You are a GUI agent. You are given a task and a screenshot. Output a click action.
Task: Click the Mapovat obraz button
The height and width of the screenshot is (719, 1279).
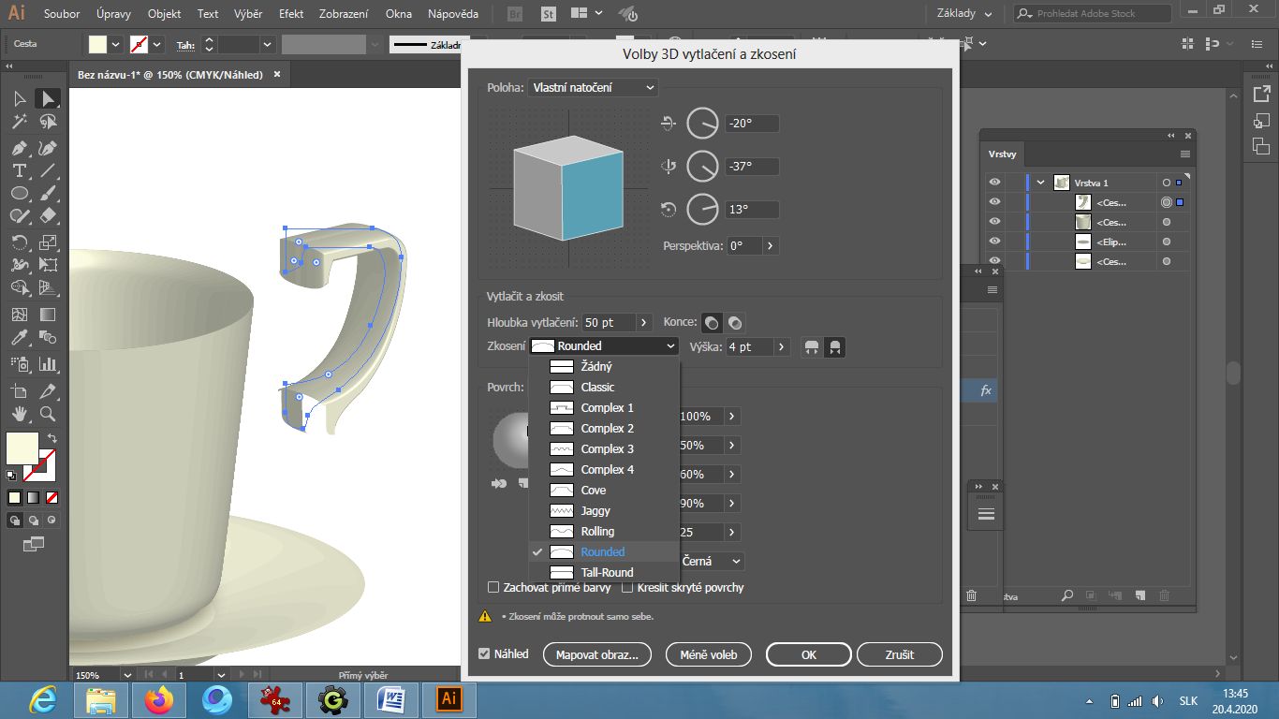(596, 655)
